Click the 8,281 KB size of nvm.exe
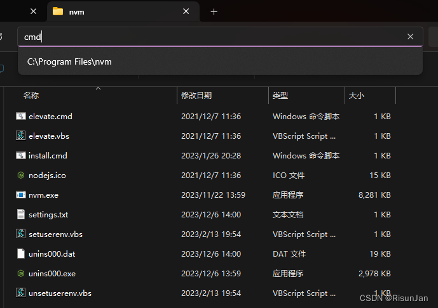 click(x=374, y=195)
